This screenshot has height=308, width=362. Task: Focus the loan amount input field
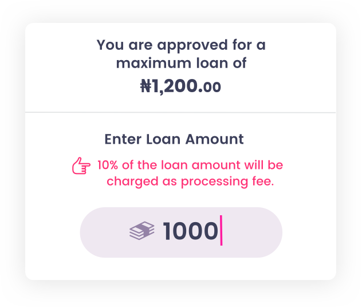(x=181, y=232)
